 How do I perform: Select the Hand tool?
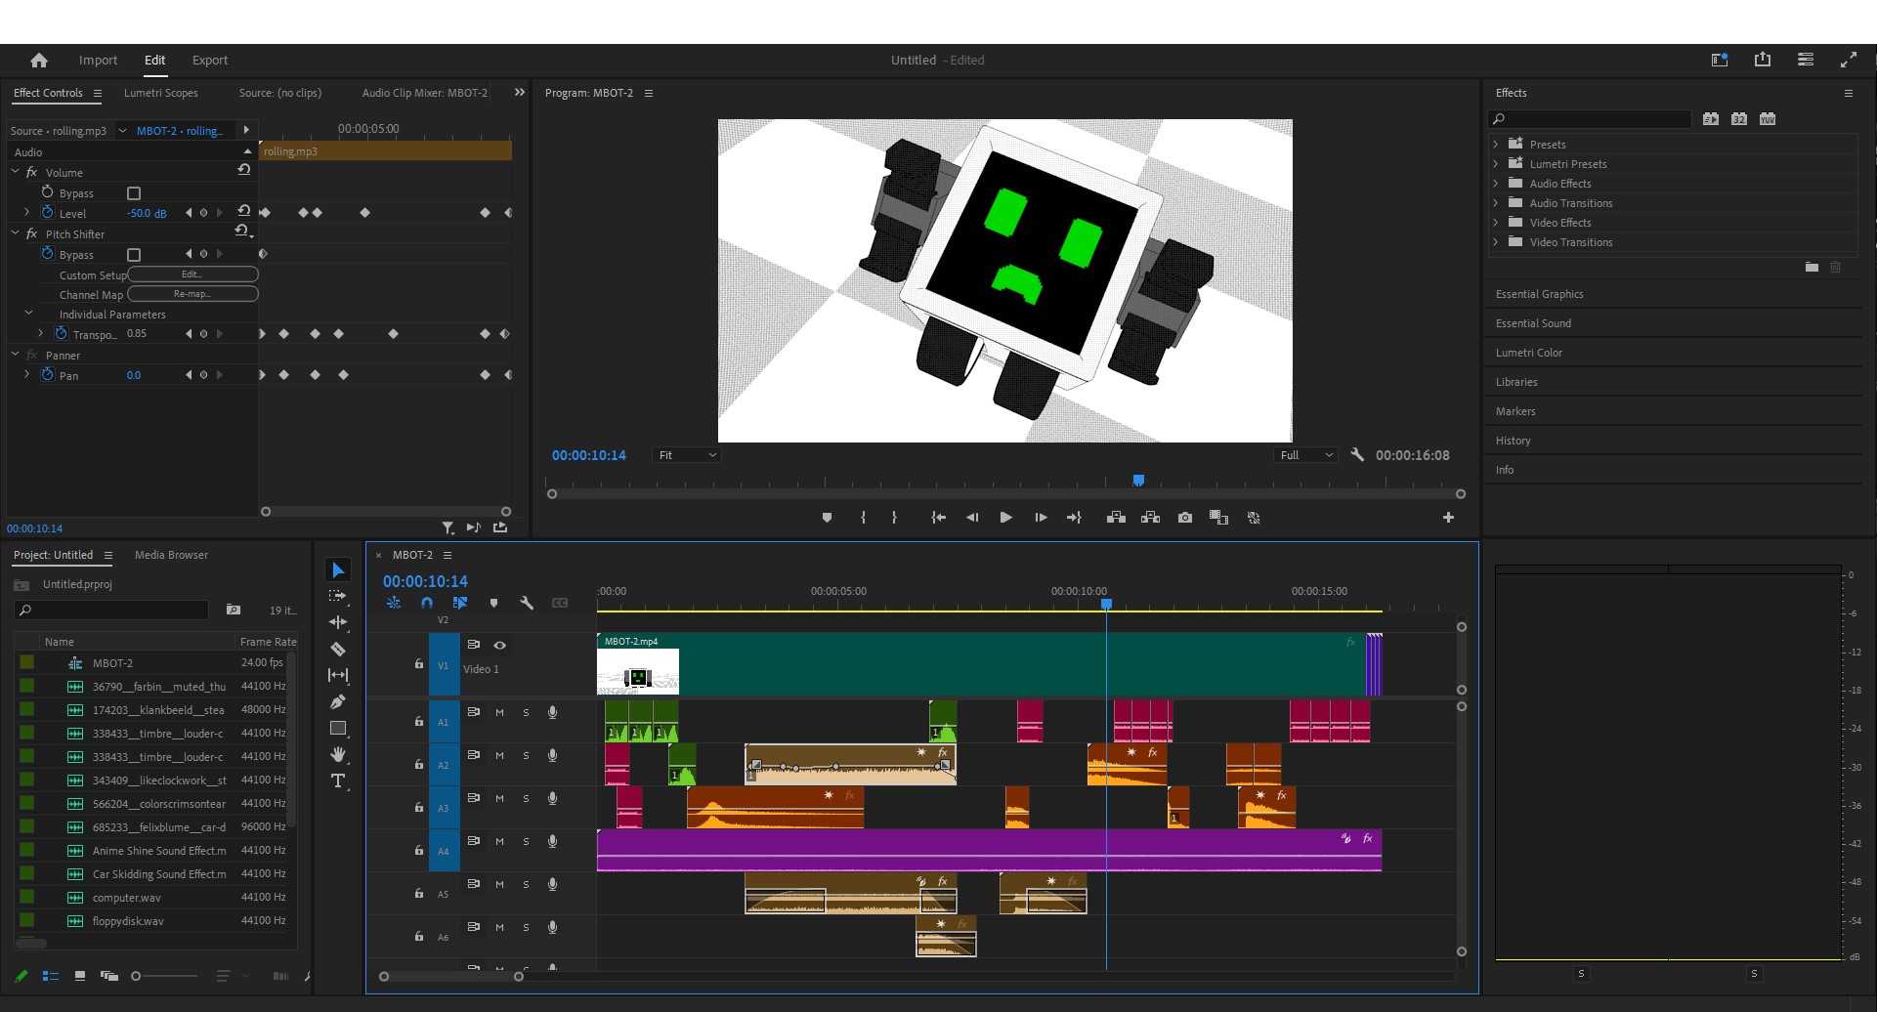(338, 754)
